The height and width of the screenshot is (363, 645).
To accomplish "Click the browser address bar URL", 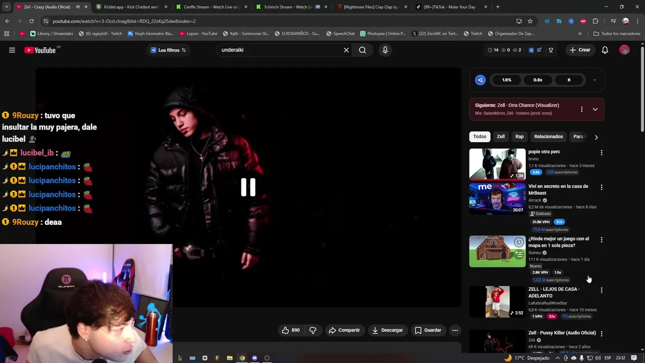I will pyautogui.click(x=124, y=21).
